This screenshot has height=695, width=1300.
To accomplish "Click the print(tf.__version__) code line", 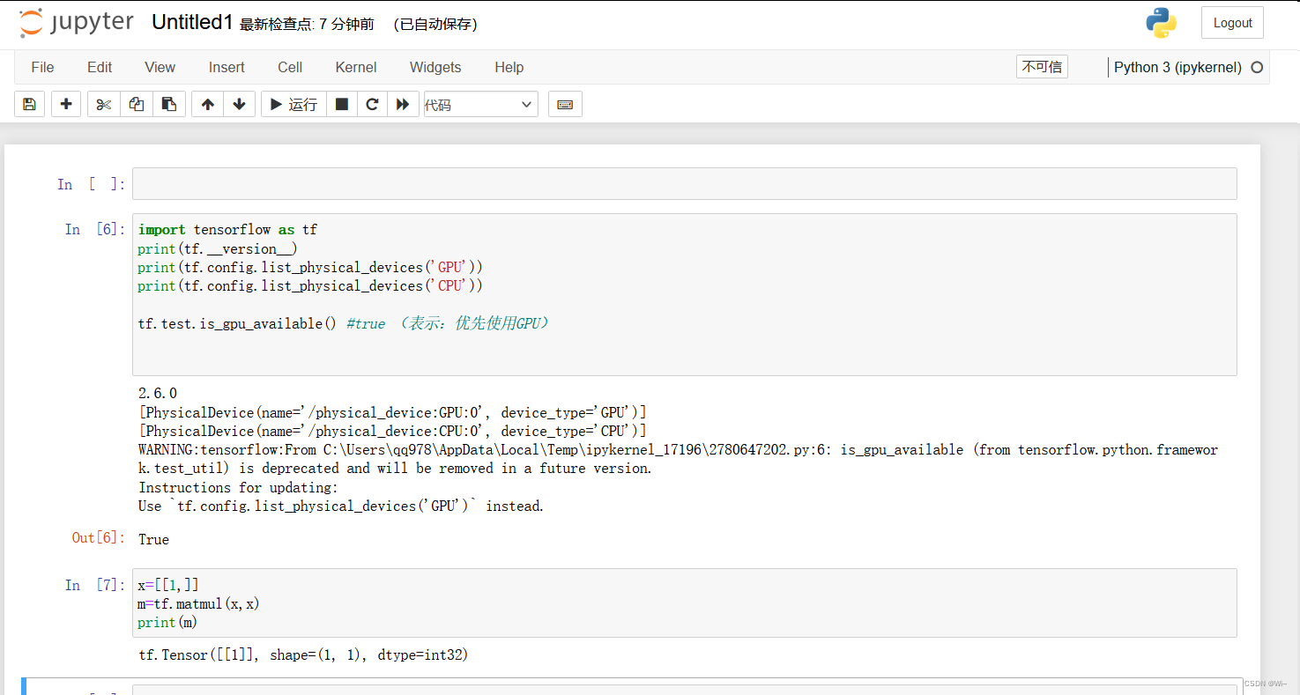I will coord(218,248).
